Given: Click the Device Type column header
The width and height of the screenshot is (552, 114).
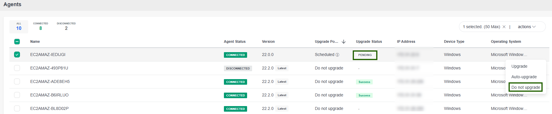Looking at the screenshot, I should coord(454,42).
